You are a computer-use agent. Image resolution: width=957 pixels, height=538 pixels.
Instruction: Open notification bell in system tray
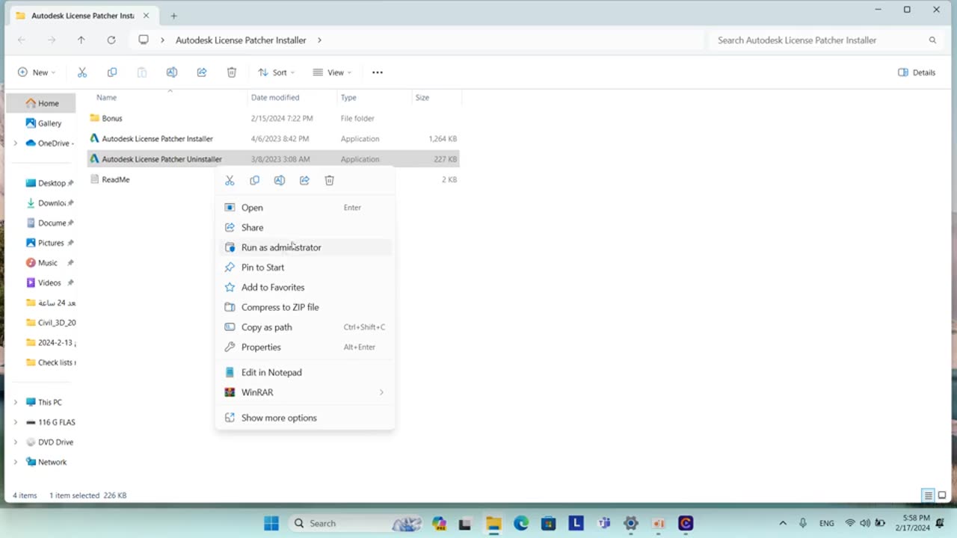[x=941, y=523]
